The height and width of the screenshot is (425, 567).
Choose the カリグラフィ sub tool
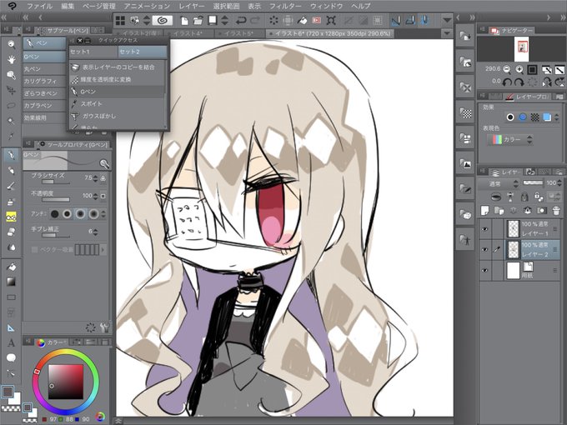tap(45, 81)
